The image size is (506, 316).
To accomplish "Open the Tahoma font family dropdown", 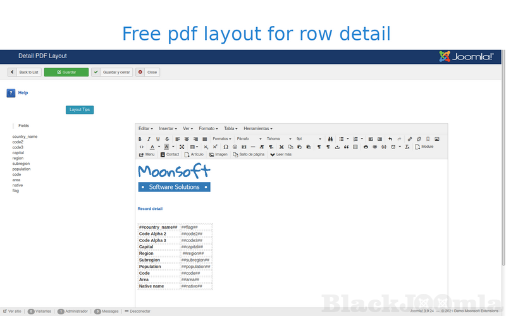I will [278, 139].
